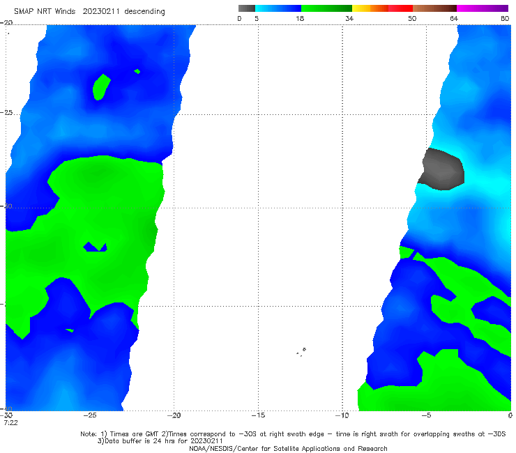Click the colorbar label '34'
This screenshot has height=453, width=516.
pos(349,19)
